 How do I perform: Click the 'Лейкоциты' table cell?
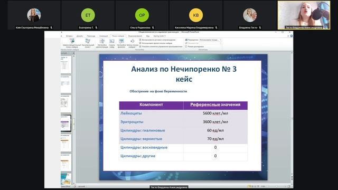pos(151,113)
